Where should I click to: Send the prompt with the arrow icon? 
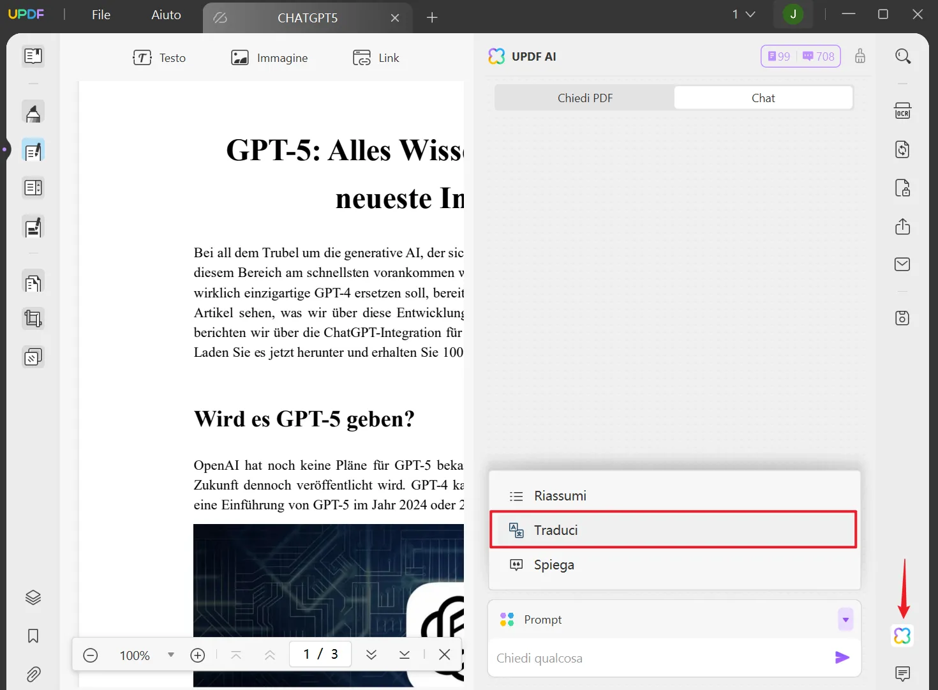tap(842, 657)
